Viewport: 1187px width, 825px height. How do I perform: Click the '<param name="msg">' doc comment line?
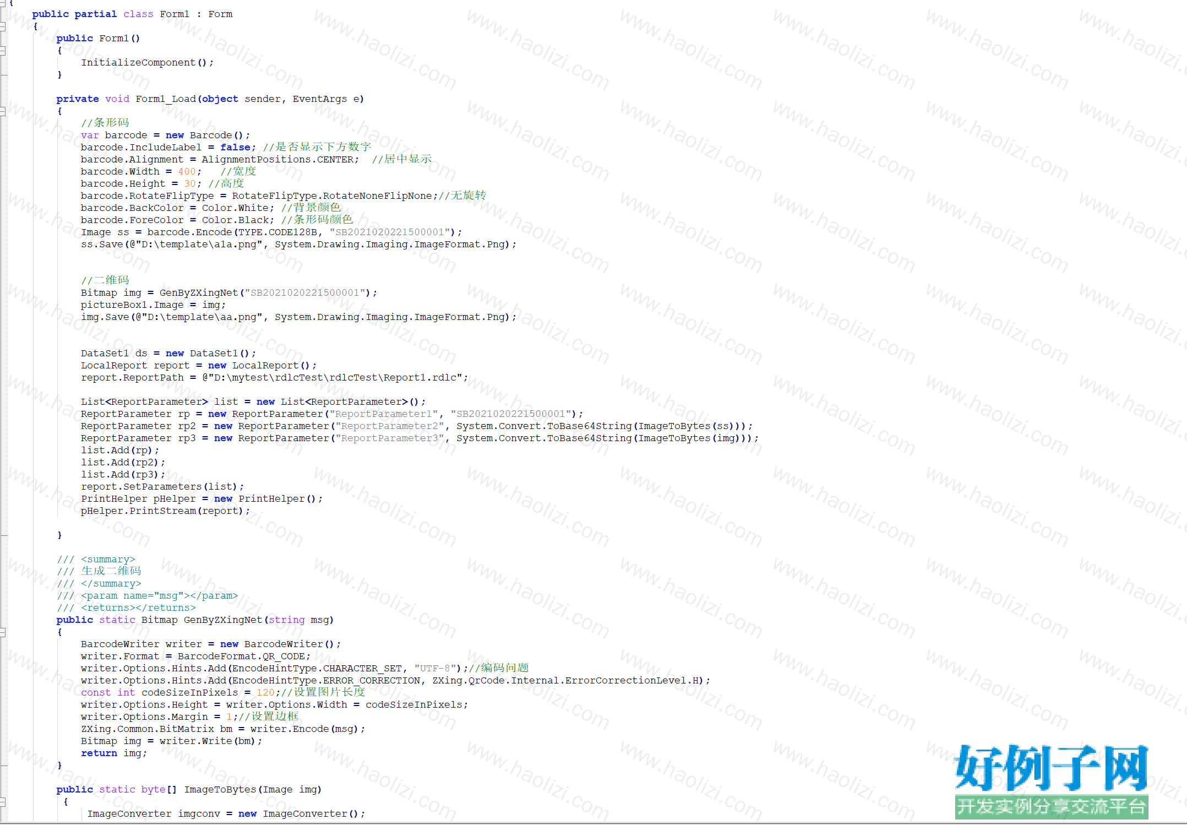click(148, 595)
